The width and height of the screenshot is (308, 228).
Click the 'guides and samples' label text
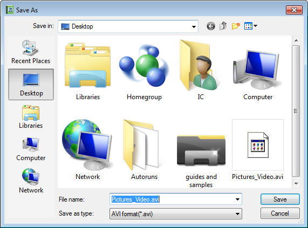[x=201, y=181]
